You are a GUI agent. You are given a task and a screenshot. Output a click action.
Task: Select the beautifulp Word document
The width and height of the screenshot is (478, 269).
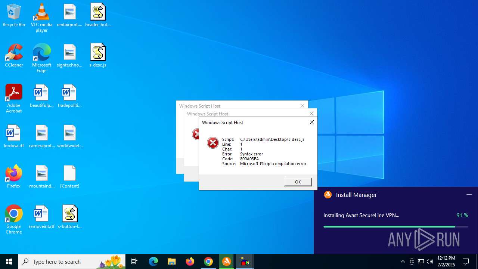(41, 96)
